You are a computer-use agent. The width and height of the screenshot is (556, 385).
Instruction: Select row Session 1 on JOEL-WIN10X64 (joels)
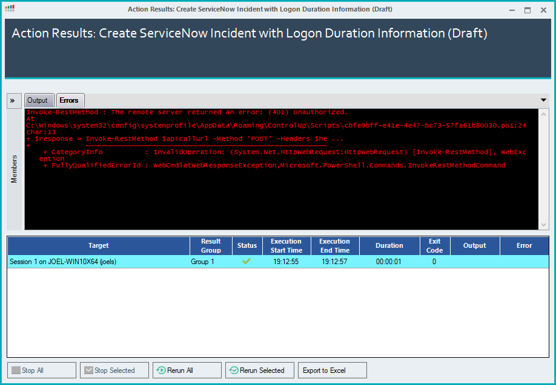(x=278, y=262)
